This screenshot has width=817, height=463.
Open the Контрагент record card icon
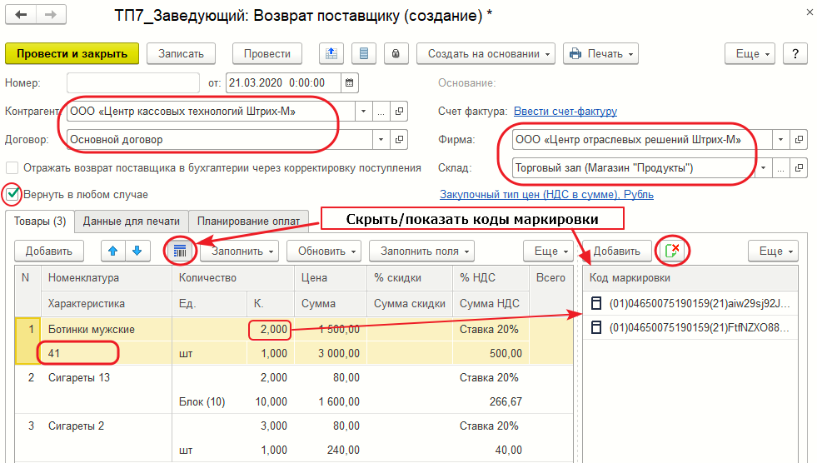[x=399, y=112]
